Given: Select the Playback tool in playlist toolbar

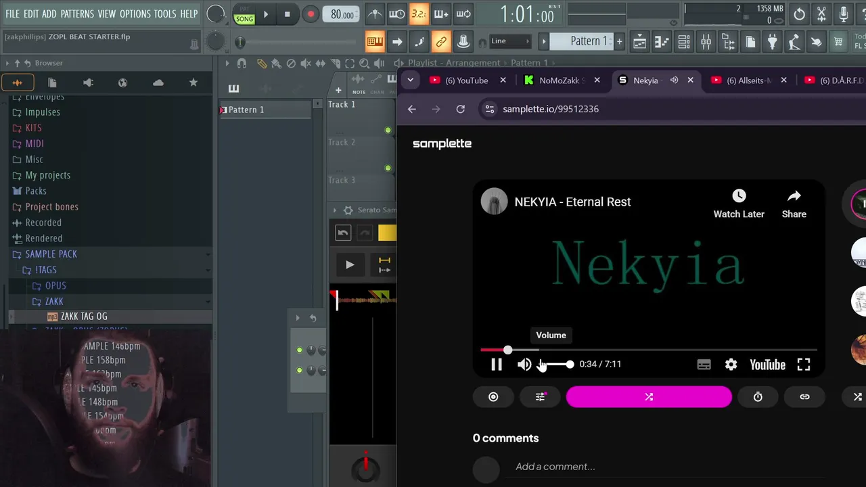Looking at the screenshot, I should coord(379,63).
